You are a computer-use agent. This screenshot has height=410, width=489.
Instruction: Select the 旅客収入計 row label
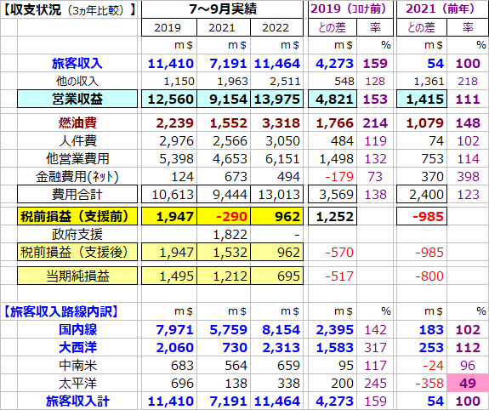(x=77, y=401)
